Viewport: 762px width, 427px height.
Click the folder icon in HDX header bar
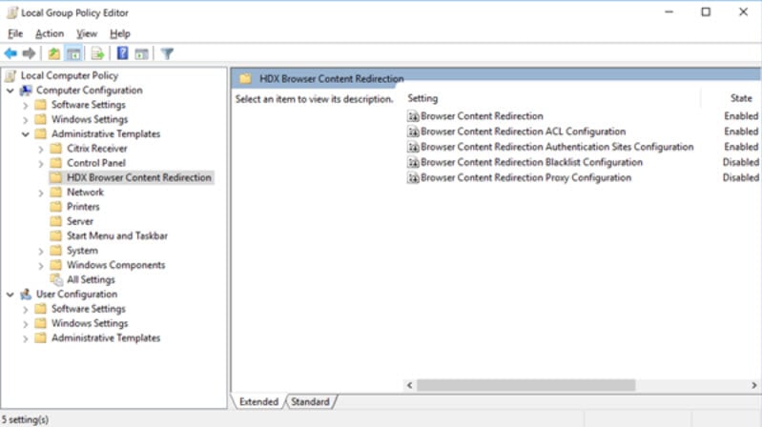click(x=245, y=79)
